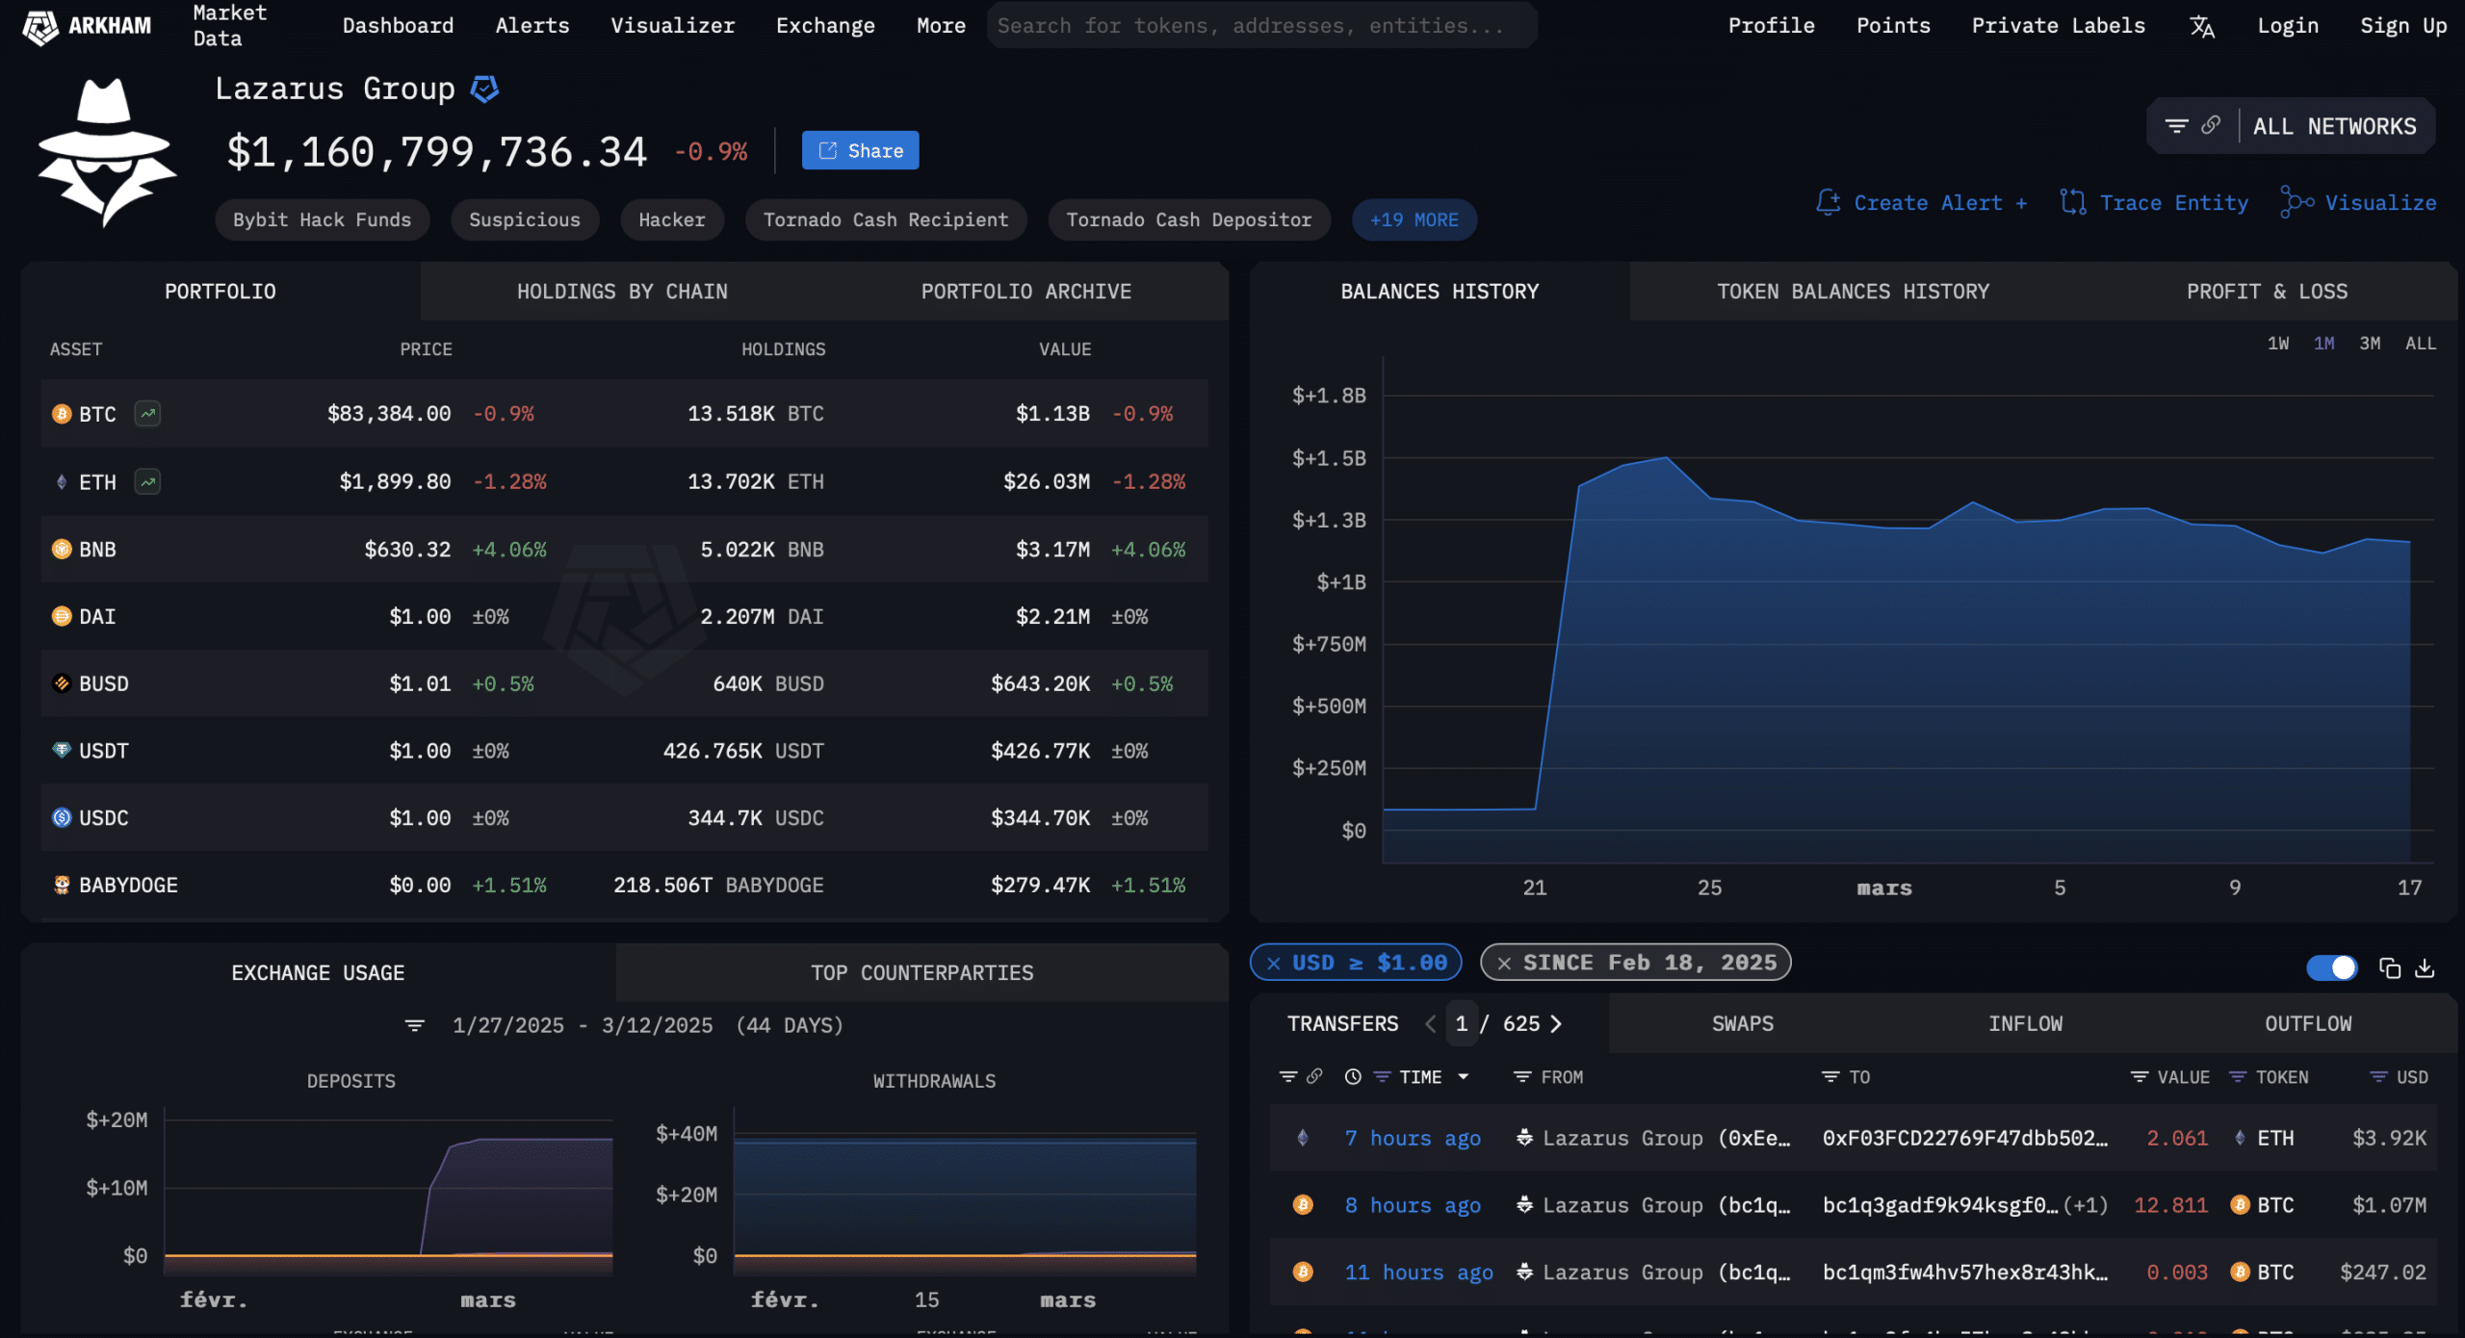This screenshot has height=1338, width=2465.
Task: Select 3M chart range
Action: (2370, 344)
